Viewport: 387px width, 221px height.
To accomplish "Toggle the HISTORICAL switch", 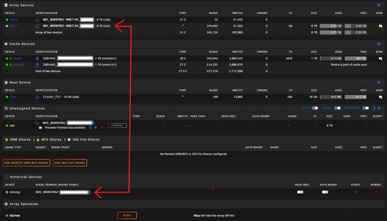I will tap(366, 108).
